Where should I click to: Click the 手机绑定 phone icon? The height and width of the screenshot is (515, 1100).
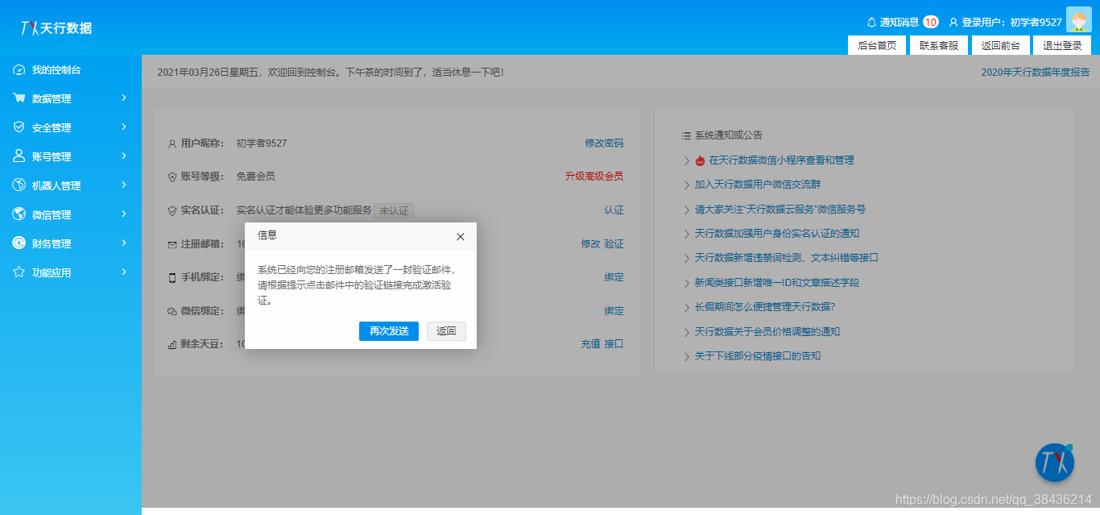172,278
